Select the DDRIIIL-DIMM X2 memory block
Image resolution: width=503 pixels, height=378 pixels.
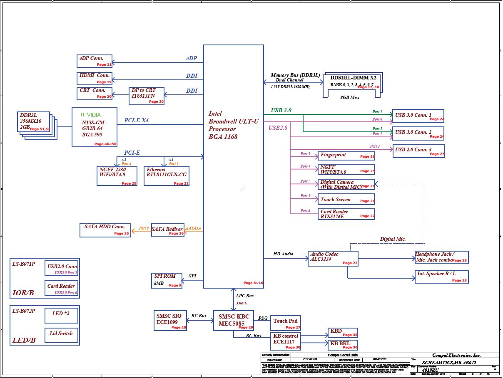tap(353, 84)
